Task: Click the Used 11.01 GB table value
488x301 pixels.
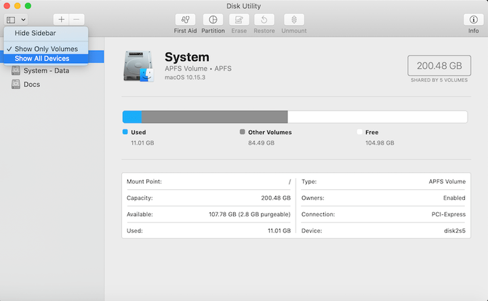Action: coord(279,230)
